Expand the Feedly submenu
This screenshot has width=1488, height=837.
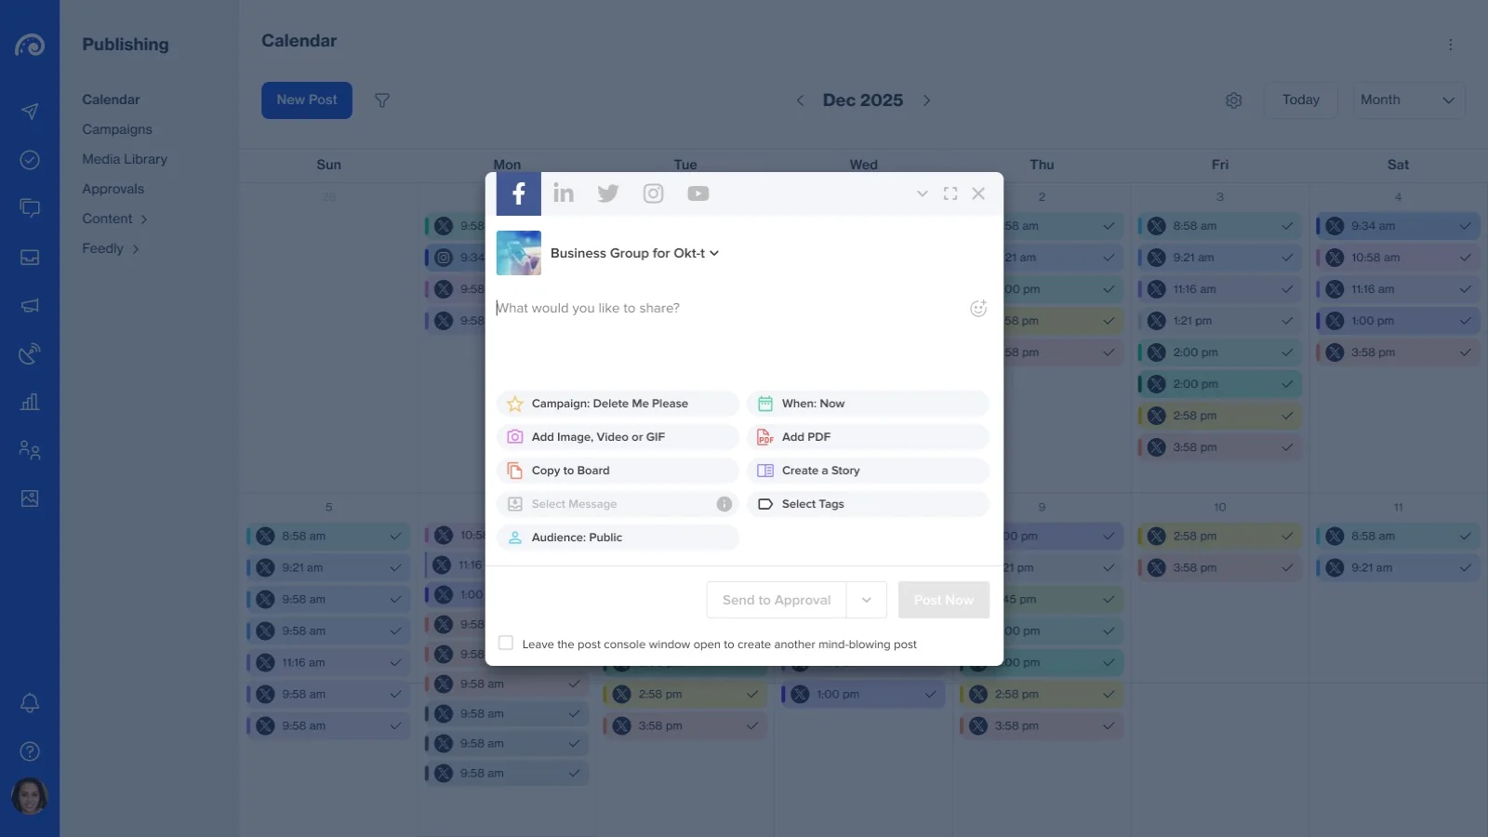111,248
